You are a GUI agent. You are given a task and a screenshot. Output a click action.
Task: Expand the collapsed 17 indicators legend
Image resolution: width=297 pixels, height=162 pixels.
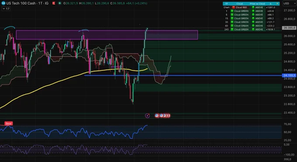click(6, 9)
